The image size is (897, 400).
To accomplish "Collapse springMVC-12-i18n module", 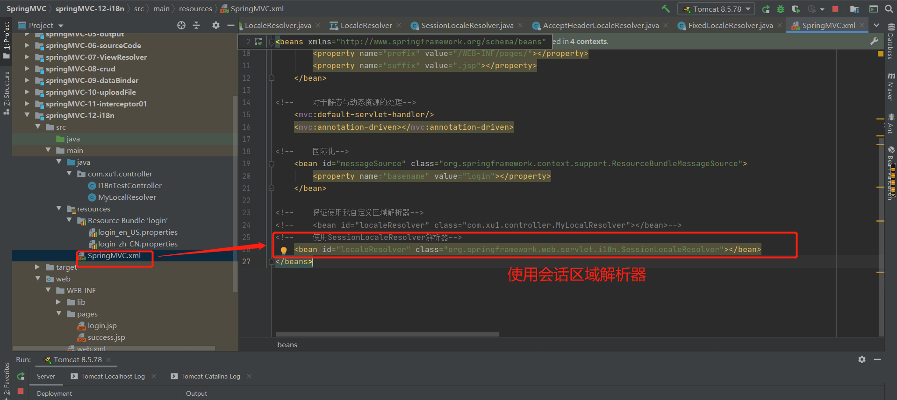I will 27,115.
